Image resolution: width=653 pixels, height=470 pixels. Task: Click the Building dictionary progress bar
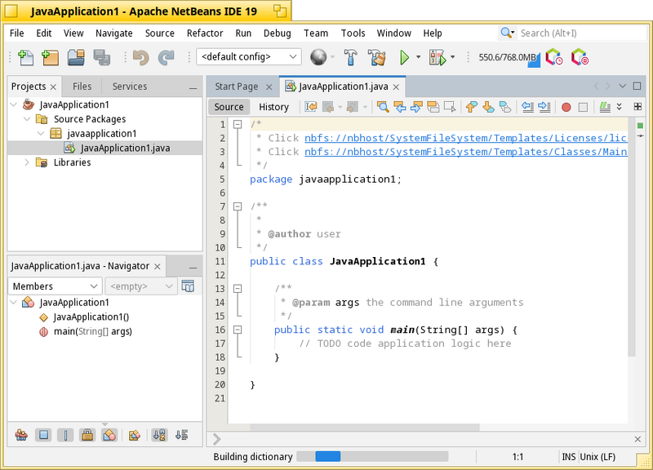372,457
